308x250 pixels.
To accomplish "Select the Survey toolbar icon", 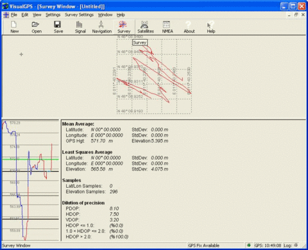I will pos(124,27).
